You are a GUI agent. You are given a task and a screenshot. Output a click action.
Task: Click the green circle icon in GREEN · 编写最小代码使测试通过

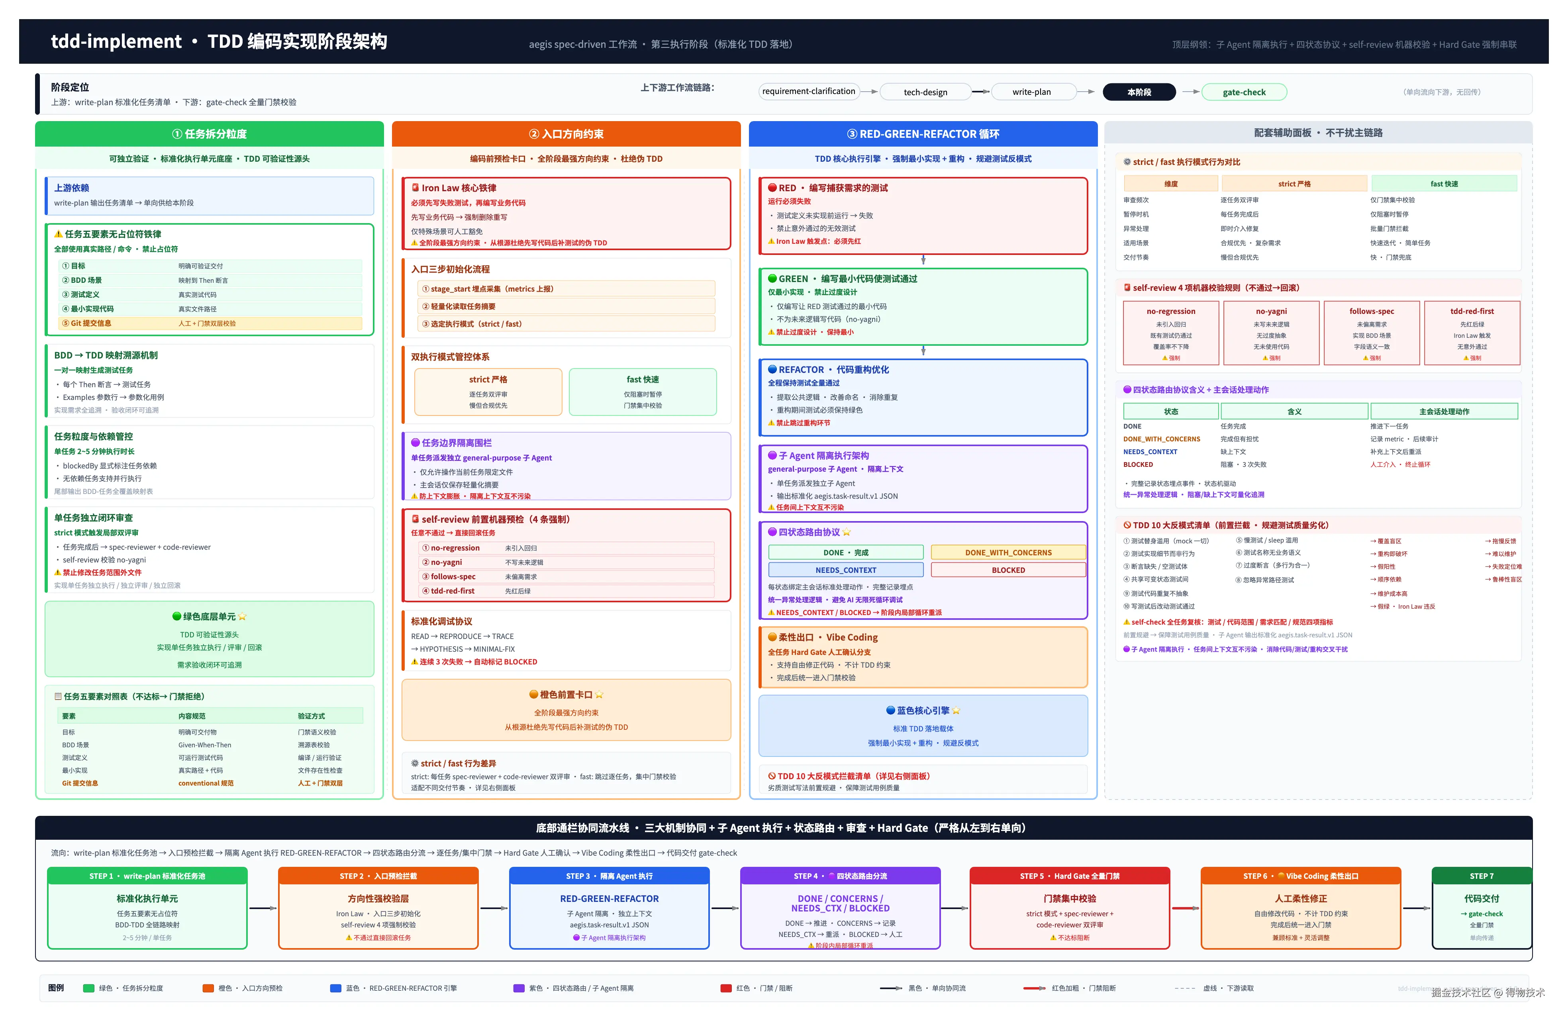(772, 278)
